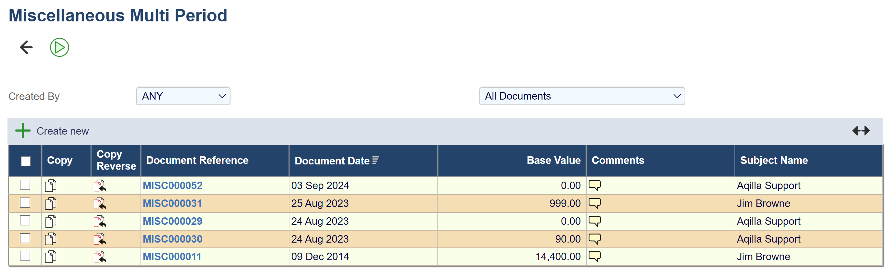Open the Created By ANY dropdown

pyautogui.click(x=183, y=96)
